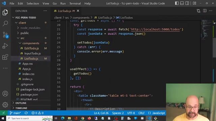Open the Selection menu
216x121 pixels.
[x=33, y=3]
